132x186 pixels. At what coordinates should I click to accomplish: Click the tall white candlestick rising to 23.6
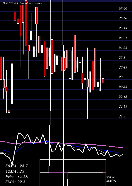coord(12,84)
